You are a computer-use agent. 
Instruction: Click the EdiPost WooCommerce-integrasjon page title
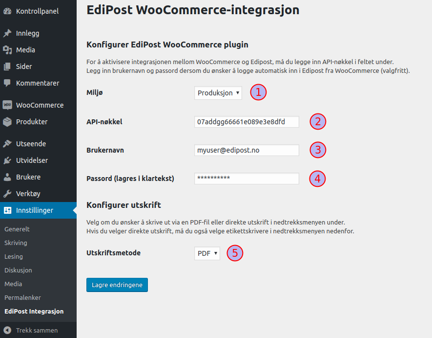[x=193, y=10]
